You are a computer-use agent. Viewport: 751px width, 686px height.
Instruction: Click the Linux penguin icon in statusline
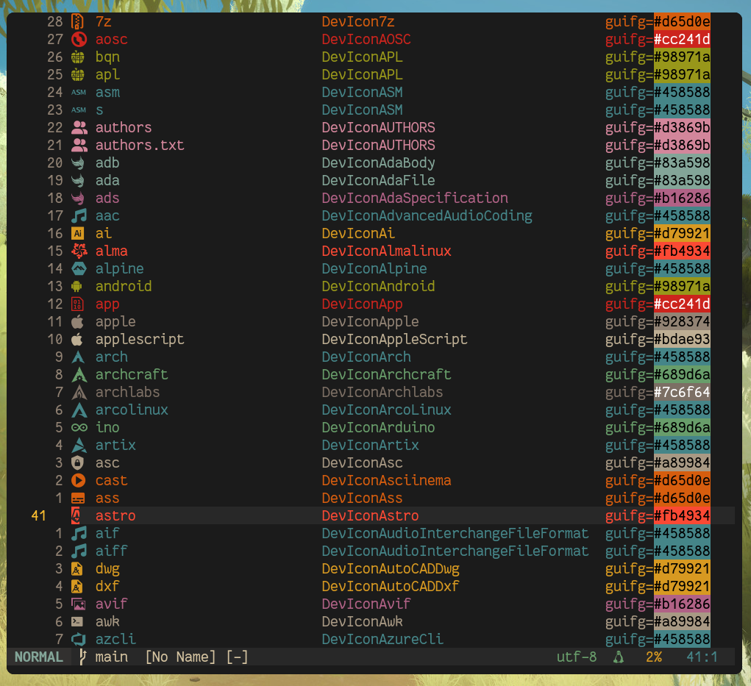(619, 657)
